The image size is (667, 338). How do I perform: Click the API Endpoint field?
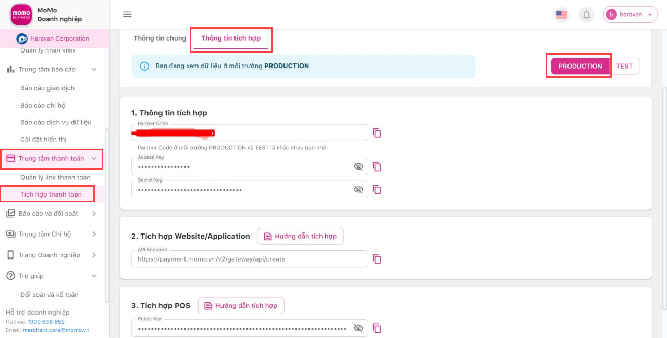[x=250, y=259]
